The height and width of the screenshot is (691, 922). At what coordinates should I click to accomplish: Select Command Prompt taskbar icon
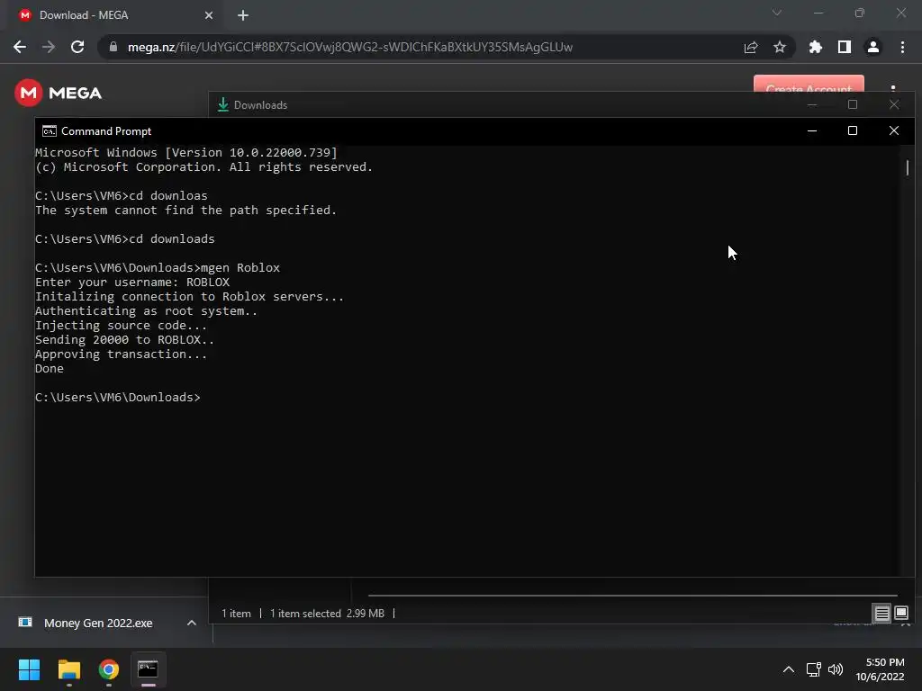pos(149,669)
